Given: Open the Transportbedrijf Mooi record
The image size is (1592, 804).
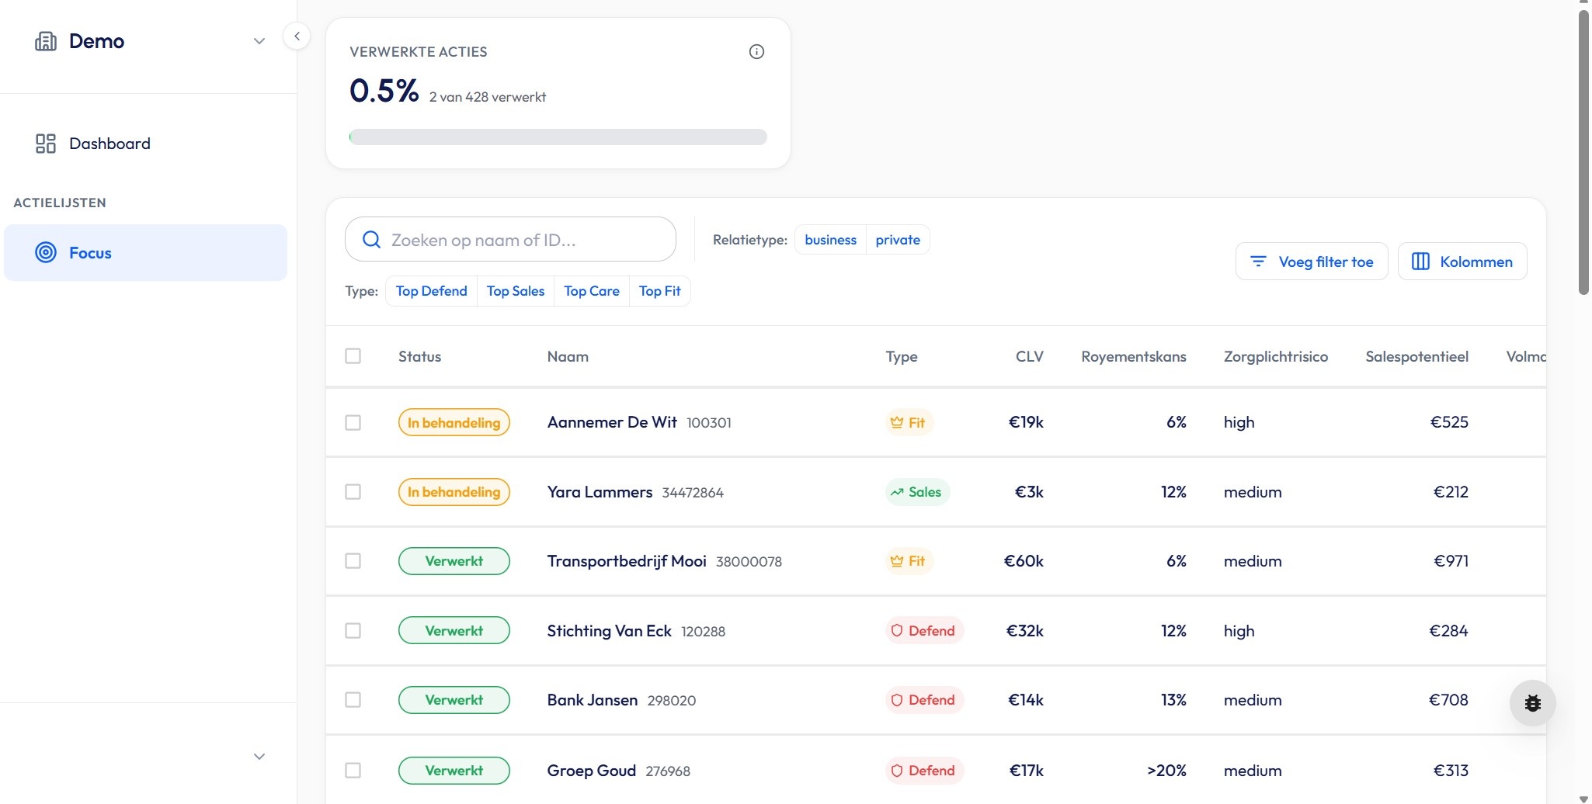Looking at the screenshot, I should 626,561.
